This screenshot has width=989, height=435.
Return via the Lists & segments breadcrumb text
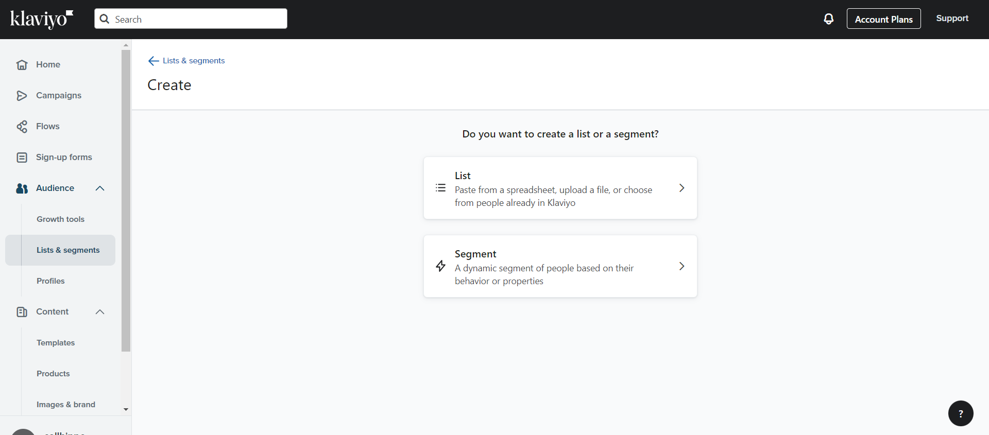194,61
